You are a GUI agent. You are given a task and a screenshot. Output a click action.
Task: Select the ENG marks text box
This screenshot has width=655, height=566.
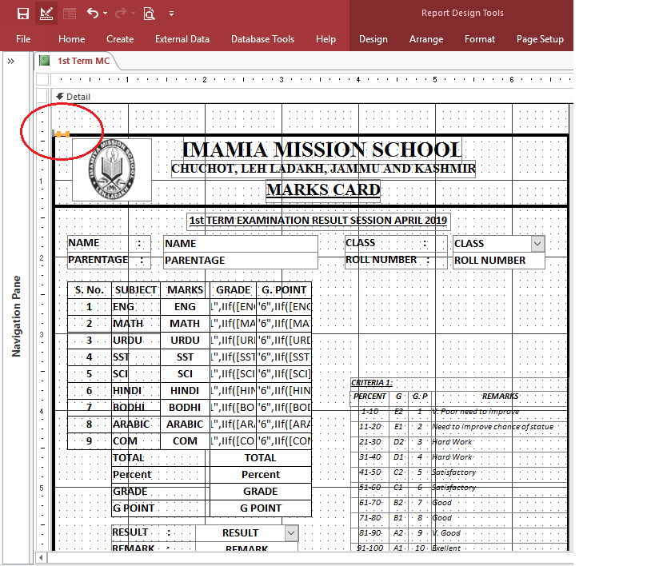[185, 307]
